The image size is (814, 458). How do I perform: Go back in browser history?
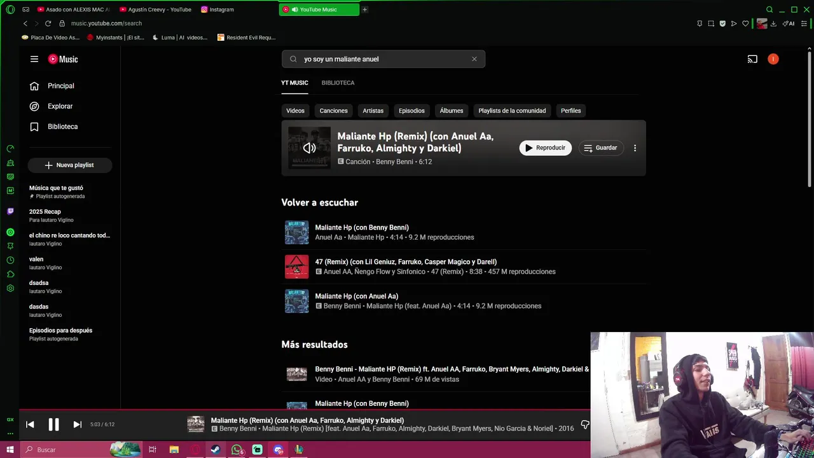(x=25, y=24)
